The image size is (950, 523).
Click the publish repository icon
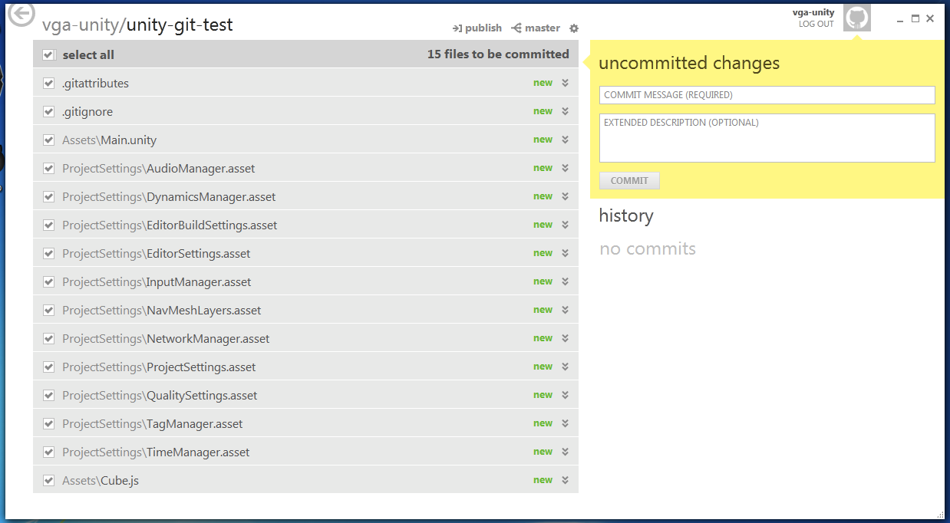[457, 28]
